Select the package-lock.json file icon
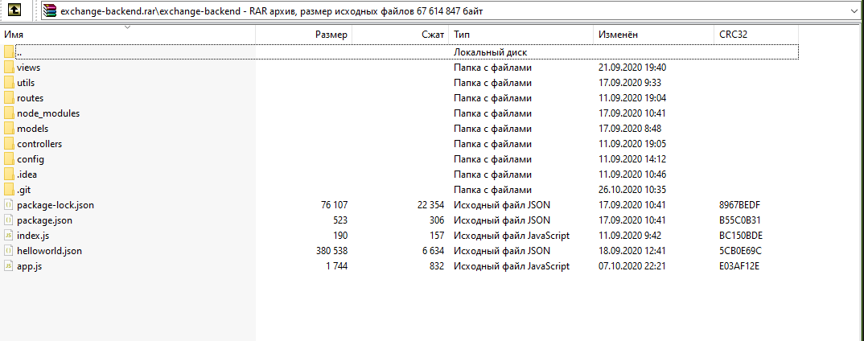 coord(9,205)
